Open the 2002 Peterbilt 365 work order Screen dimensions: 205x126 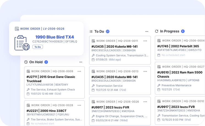click(x=178, y=46)
